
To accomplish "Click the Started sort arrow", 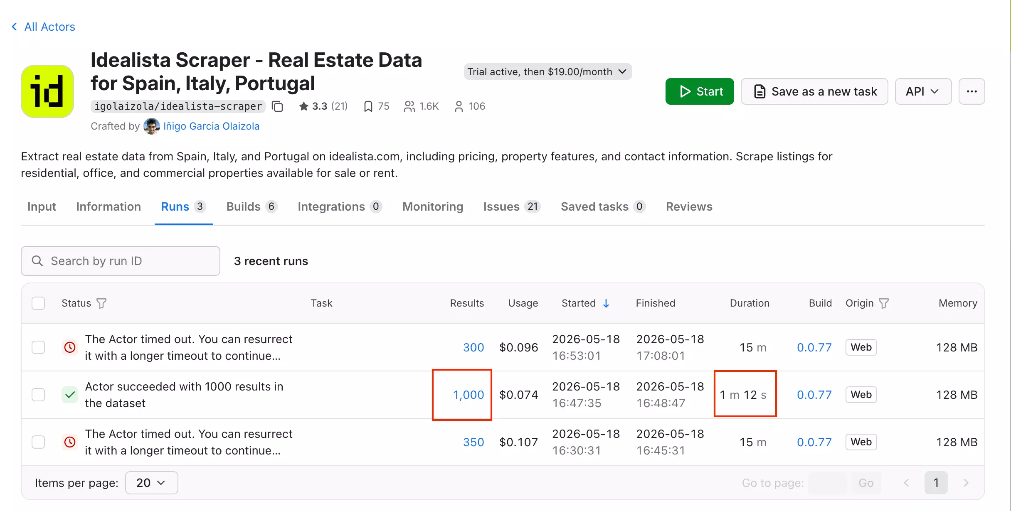I will pos(606,303).
